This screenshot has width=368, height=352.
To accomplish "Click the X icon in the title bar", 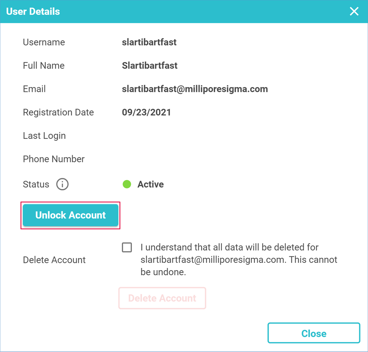I will [x=354, y=11].
